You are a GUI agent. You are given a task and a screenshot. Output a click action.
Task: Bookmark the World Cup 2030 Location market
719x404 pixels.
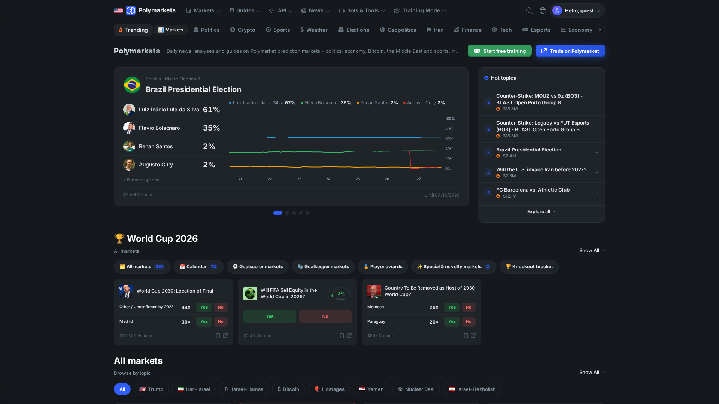tap(218, 336)
